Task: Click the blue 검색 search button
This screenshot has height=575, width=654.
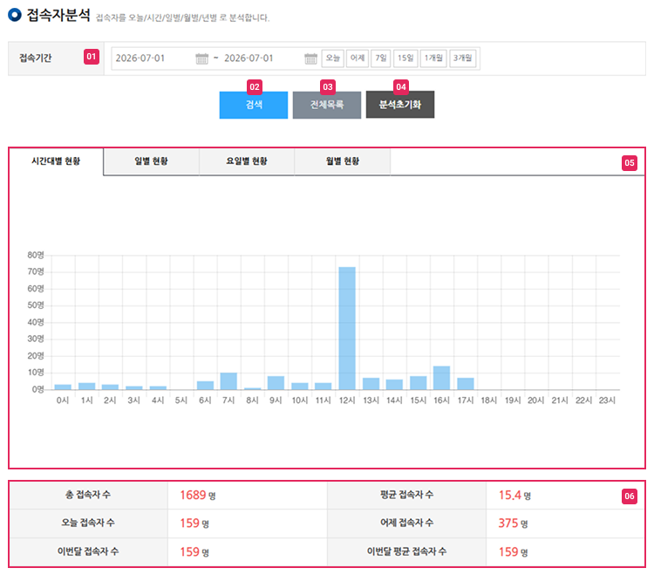Action: coord(254,105)
